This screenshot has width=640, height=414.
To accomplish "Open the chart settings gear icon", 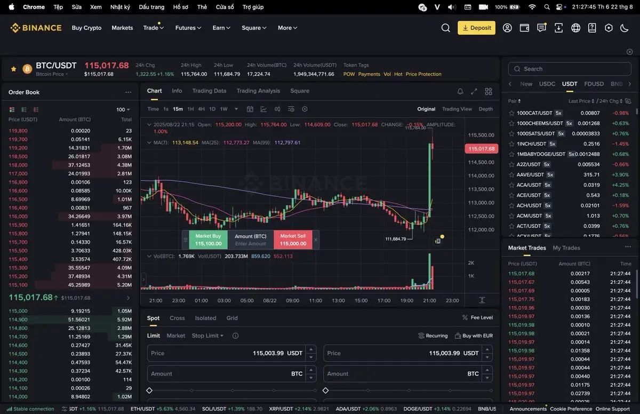I will point(305,109).
